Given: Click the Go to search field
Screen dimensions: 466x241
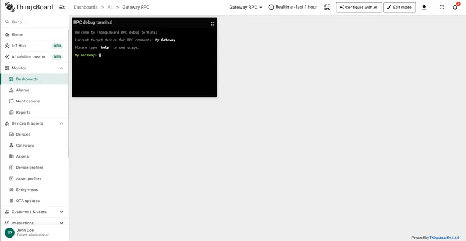Looking at the screenshot, I should tap(34, 22).
